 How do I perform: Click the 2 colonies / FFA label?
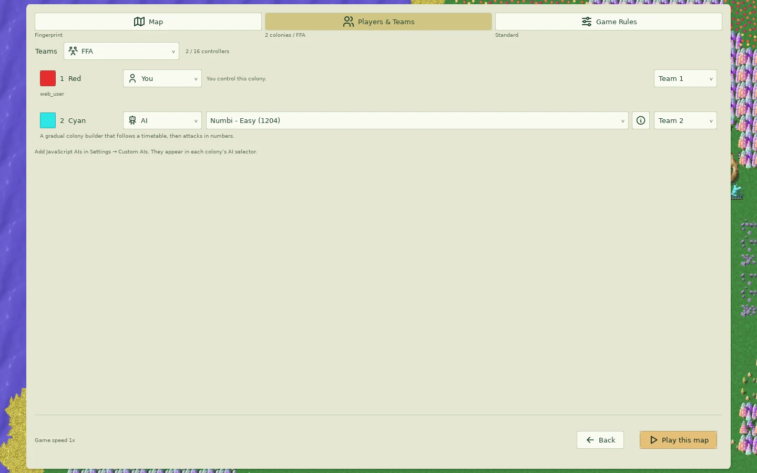tap(285, 35)
